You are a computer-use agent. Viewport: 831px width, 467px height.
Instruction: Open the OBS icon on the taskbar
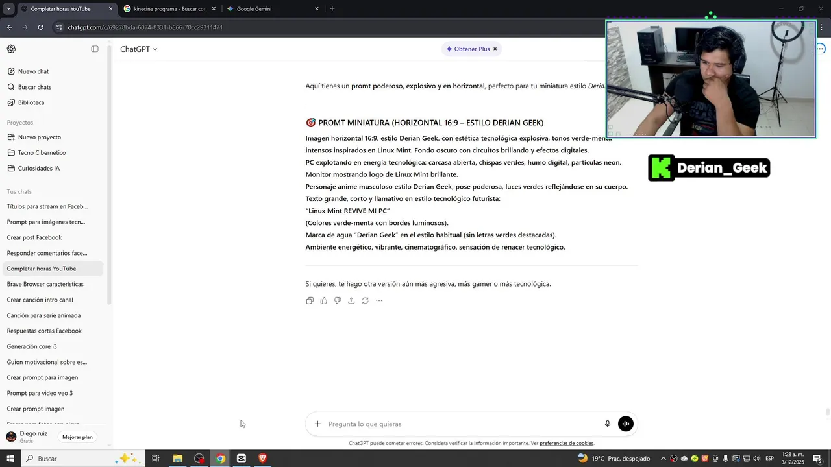[199, 459]
